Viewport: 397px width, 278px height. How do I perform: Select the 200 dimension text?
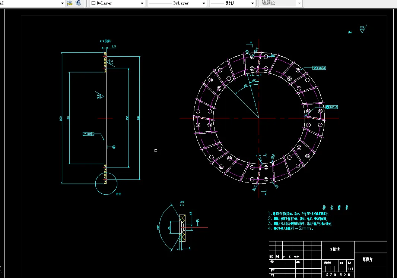(61, 118)
